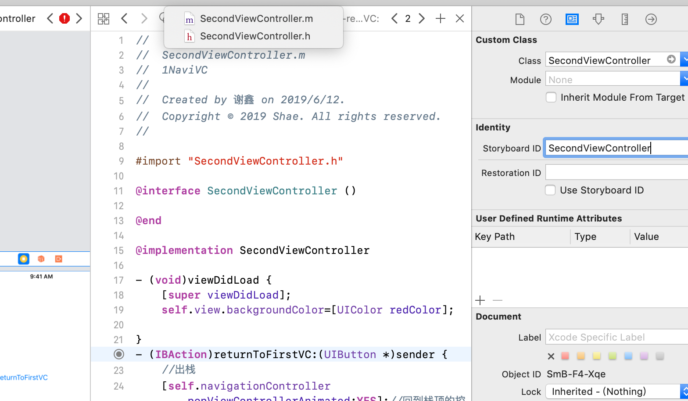Image resolution: width=688 pixels, height=401 pixels.
Task: Click the @interface SecondViewController line
Action: (x=246, y=191)
